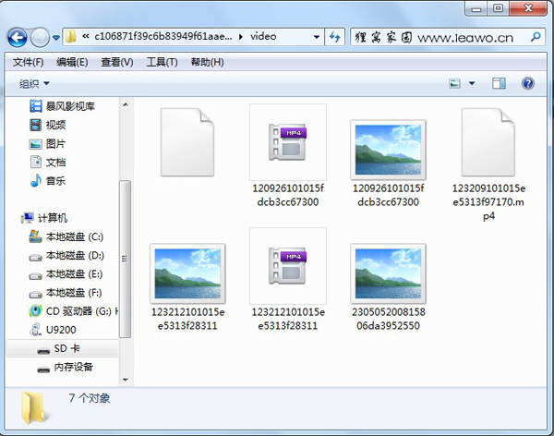This screenshot has height=436, width=554.
Task: Click the navigation pane scrollbar thumb
Action: click(x=125, y=259)
